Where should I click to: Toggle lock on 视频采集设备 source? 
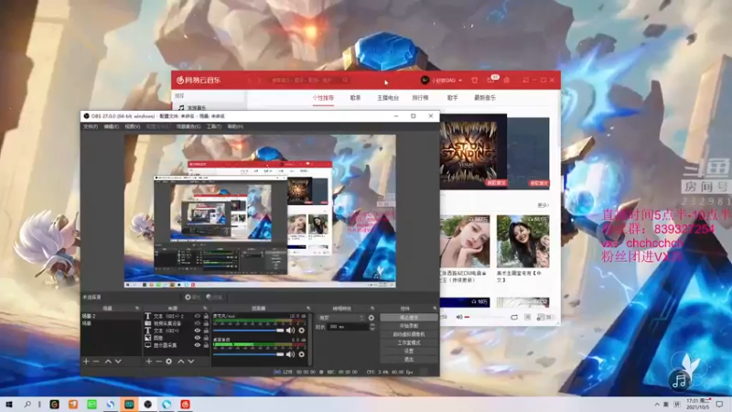[206, 323]
